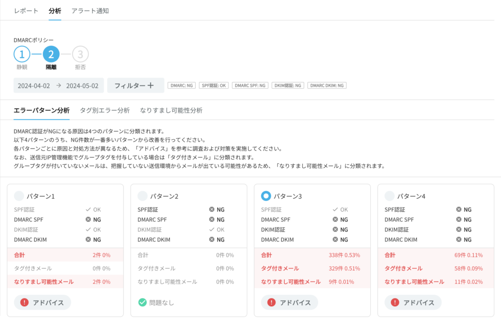Select the パターン2 radio button
The height and width of the screenshot is (323, 501).
coord(142,196)
